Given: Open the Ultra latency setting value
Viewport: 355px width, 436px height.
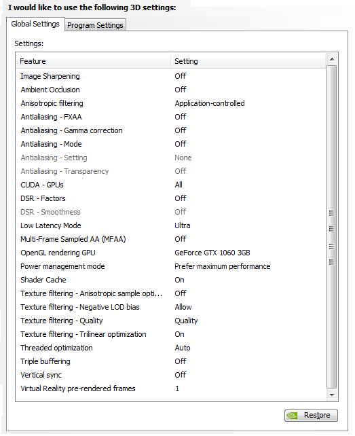Looking at the screenshot, I should (183, 225).
